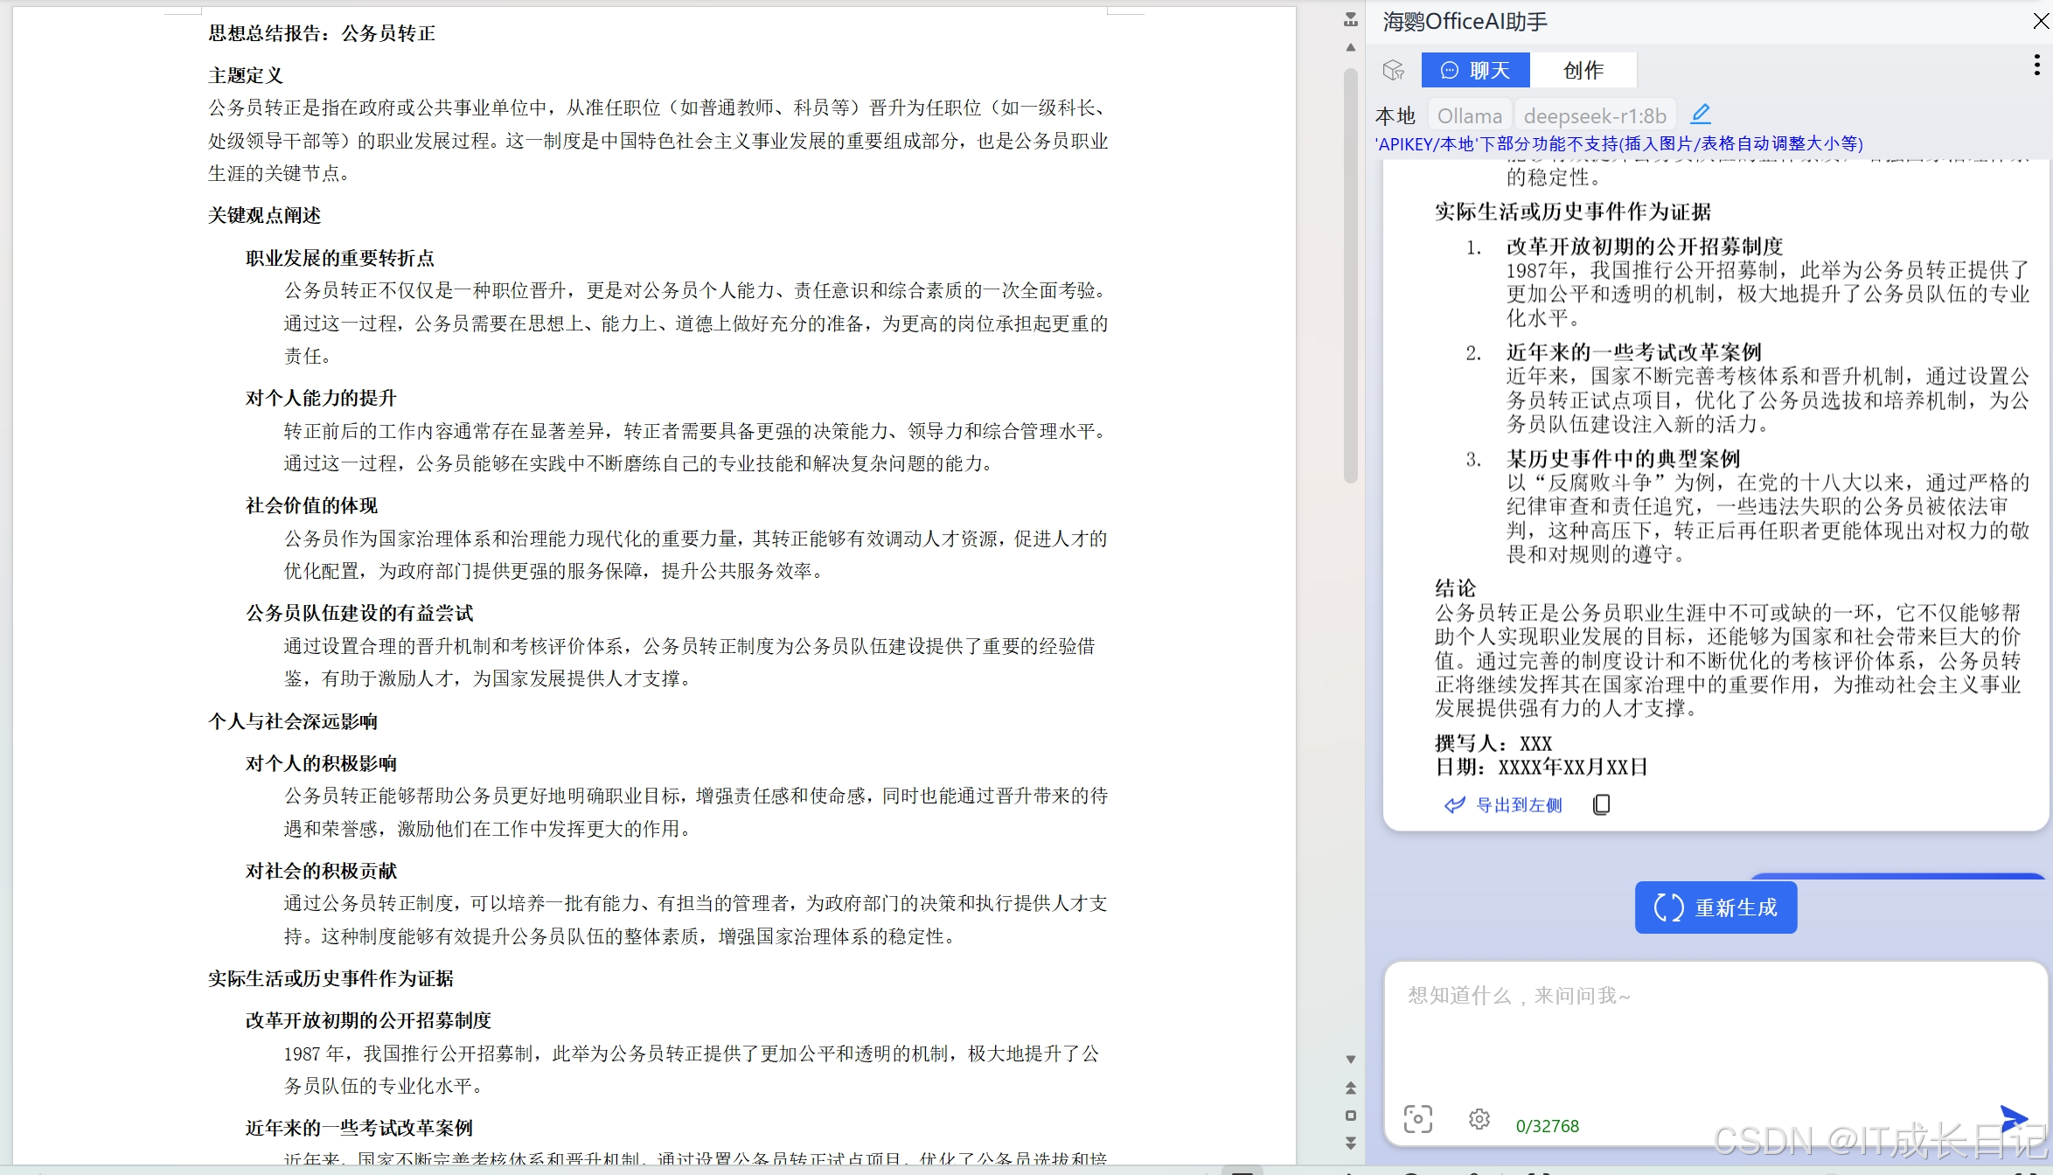Click scrollbar down arrow in document
The image size is (2053, 1175).
[x=1351, y=1060]
